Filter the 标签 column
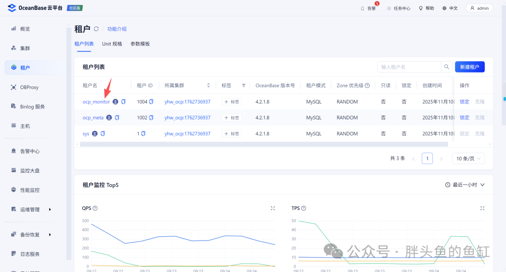Viewport: 506px width, 272px height. pyautogui.click(x=244, y=85)
